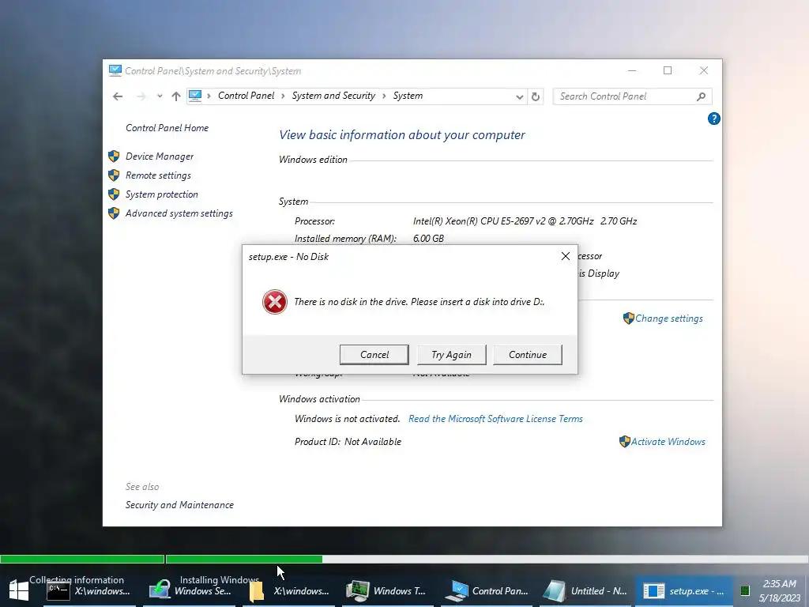Click the search magnifier icon
Viewport: 809px width, 607px height.
point(701,96)
